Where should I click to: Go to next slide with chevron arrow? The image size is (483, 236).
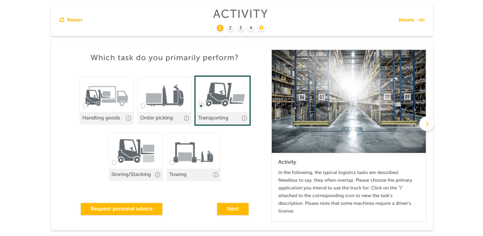(x=427, y=124)
